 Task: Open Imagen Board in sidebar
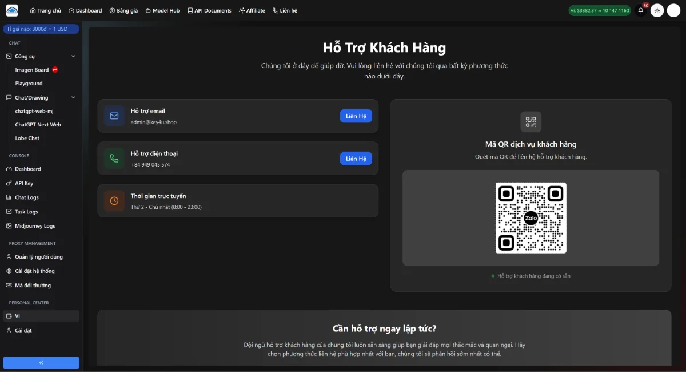click(x=32, y=70)
